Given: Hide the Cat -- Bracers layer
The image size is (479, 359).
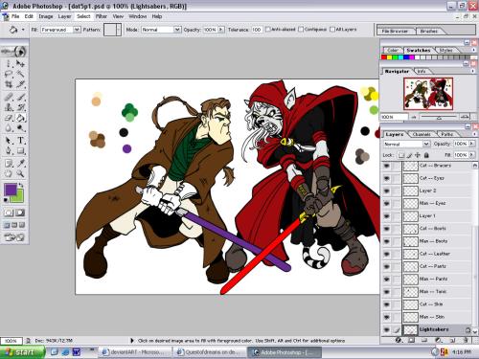Looking at the screenshot, I should [387, 166].
